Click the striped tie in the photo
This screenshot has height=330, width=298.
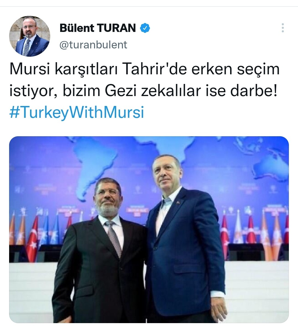[114, 238]
